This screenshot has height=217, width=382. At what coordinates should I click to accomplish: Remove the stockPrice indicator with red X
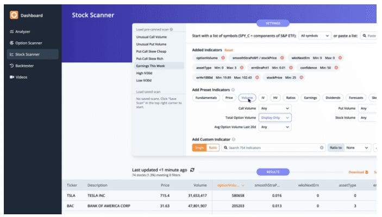301,78
